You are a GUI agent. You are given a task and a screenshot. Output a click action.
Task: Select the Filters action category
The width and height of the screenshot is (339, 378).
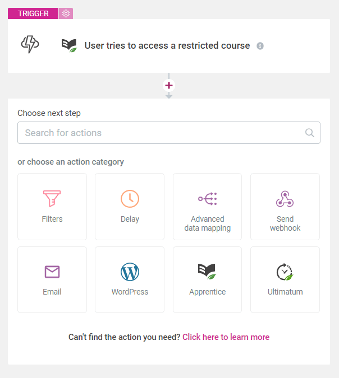pos(52,206)
